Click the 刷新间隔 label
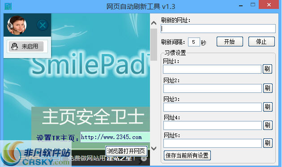 click(173, 42)
